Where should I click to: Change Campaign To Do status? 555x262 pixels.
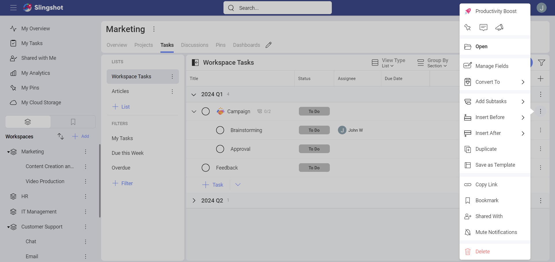point(314,111)
